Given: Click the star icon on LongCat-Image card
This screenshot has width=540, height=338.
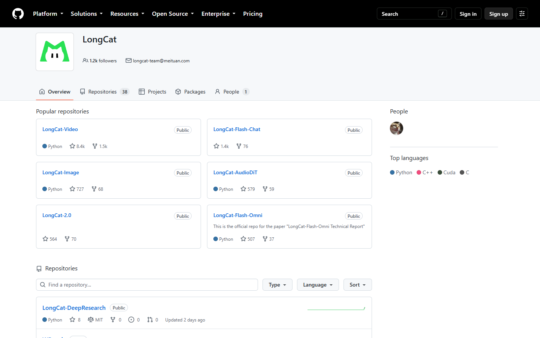Looking at the screenshot, I should [72, 189].
